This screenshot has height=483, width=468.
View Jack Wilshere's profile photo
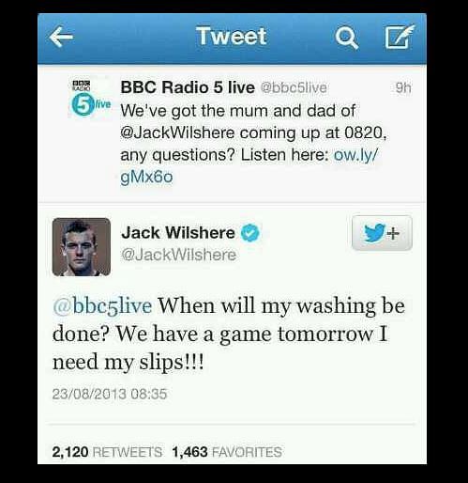[82, 247]
